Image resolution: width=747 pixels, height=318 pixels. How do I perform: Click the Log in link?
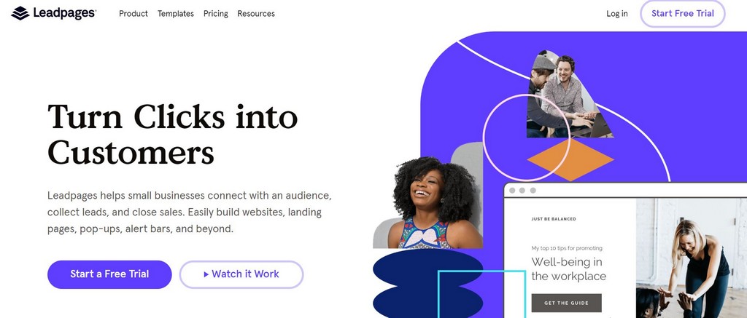(x=617, y=14)
